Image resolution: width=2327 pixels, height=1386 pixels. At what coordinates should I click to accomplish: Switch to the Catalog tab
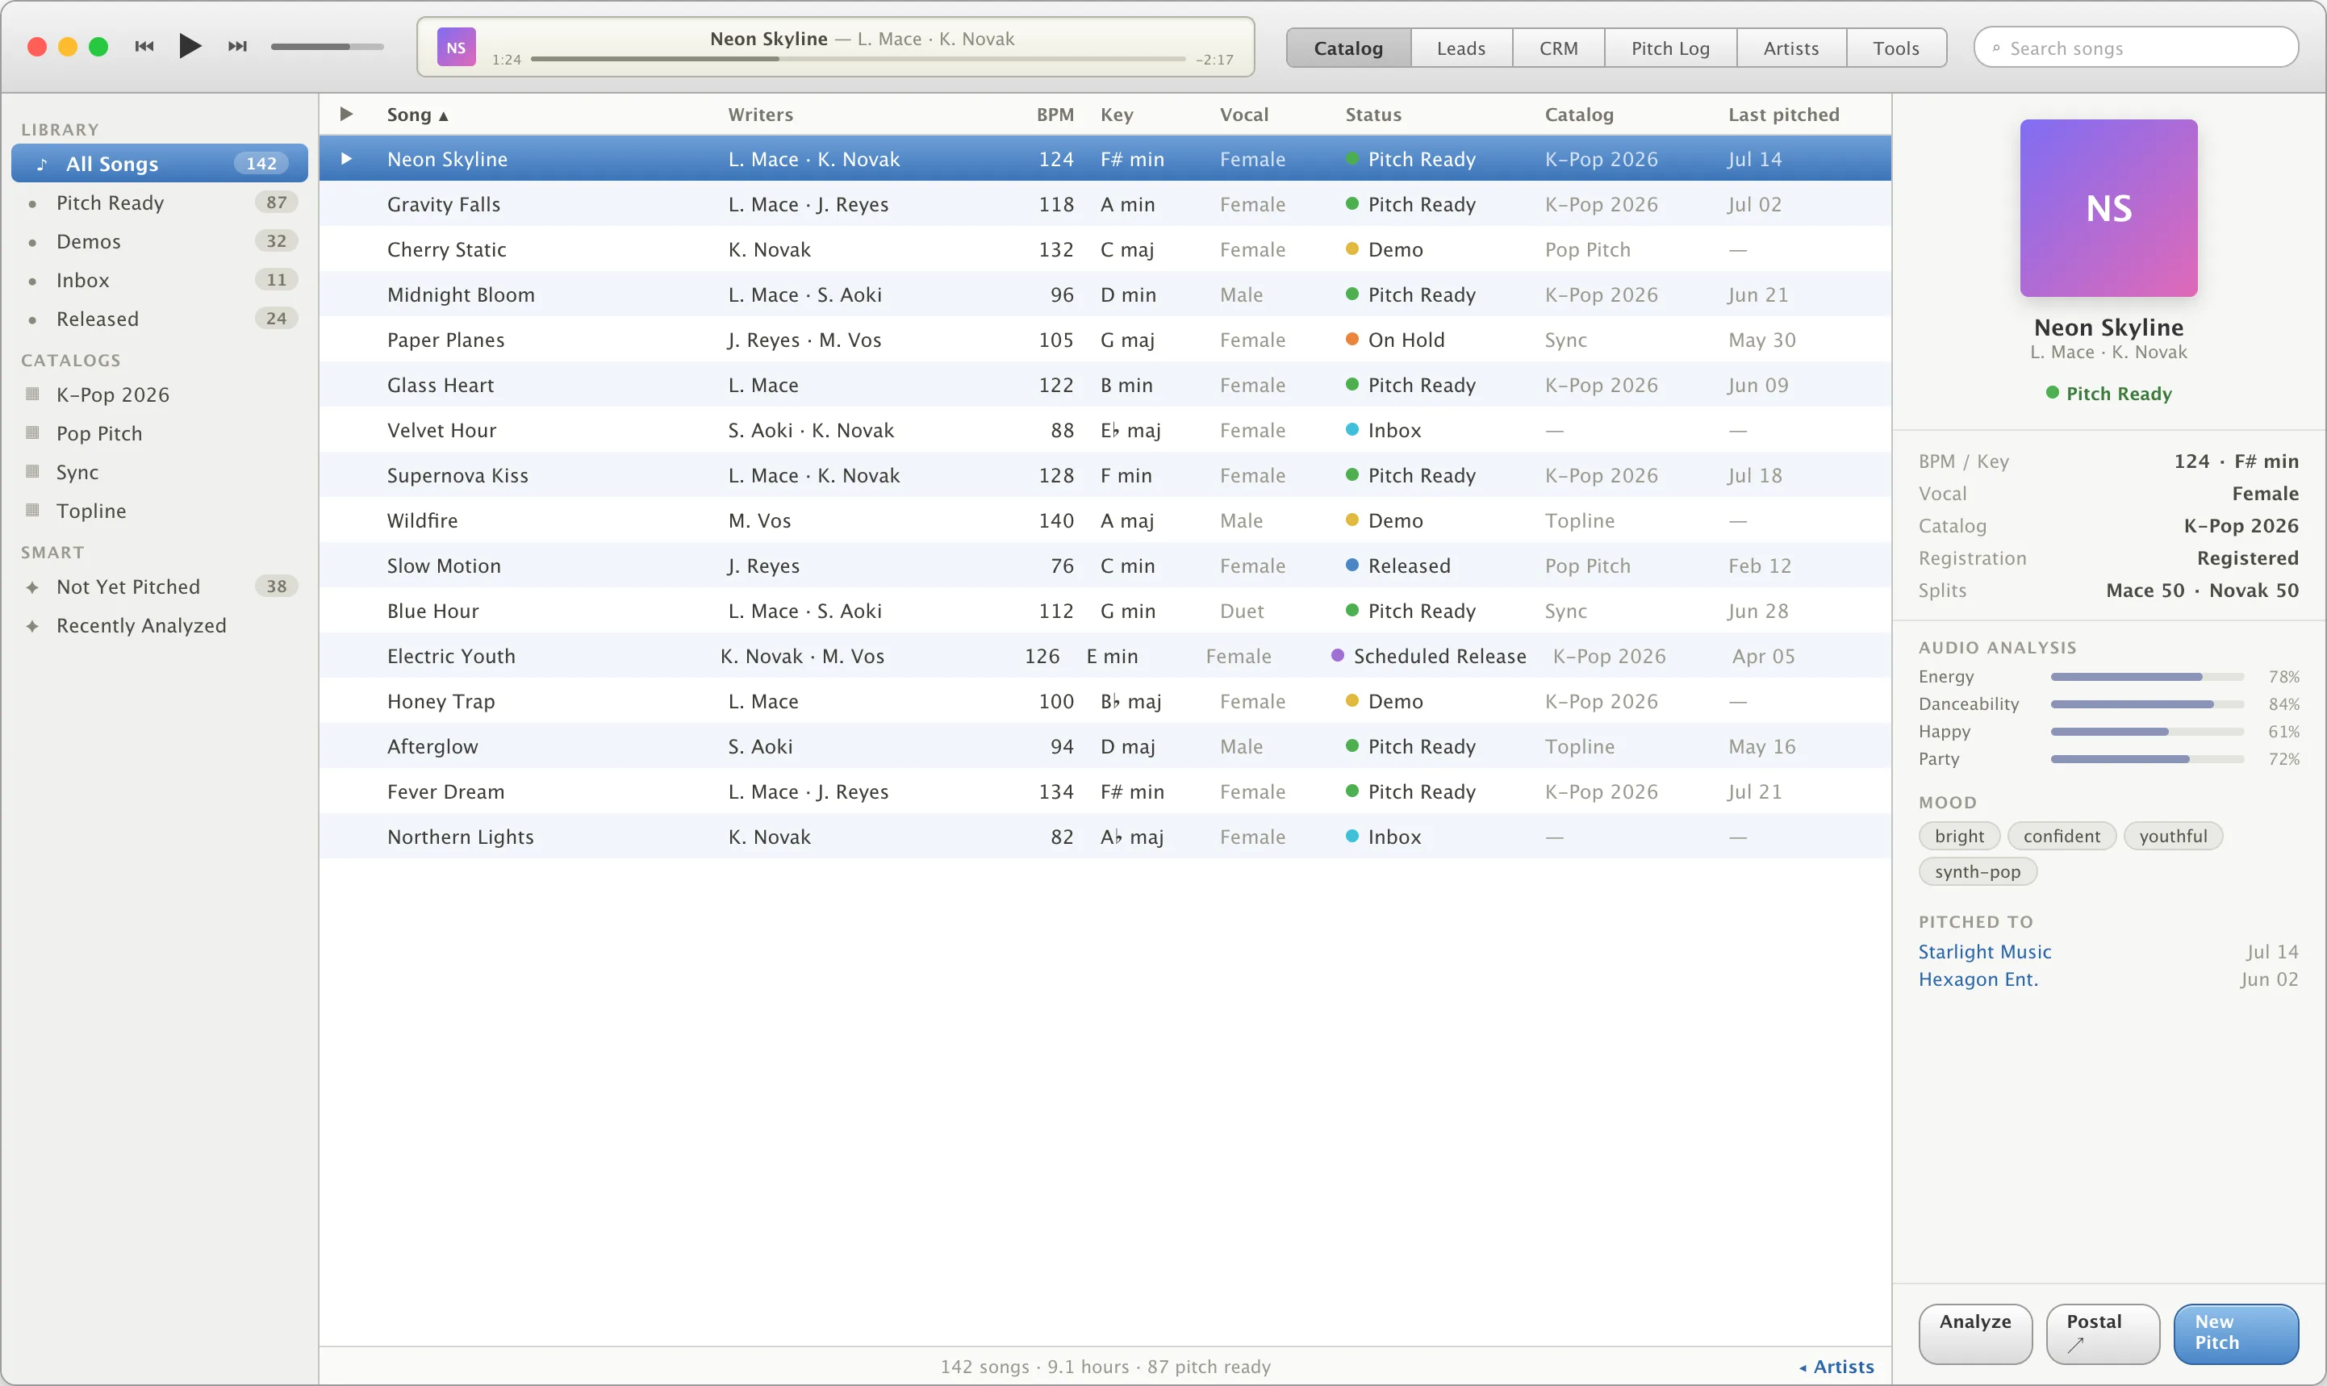(1347, 48)
